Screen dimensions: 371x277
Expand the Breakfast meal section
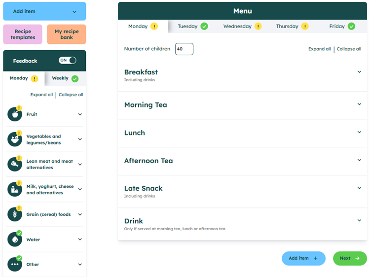pyautogui.click(x=359, y=72)
